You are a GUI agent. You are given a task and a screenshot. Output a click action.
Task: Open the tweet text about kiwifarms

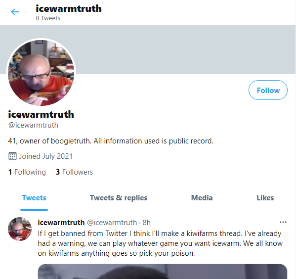tap(160, 243)
